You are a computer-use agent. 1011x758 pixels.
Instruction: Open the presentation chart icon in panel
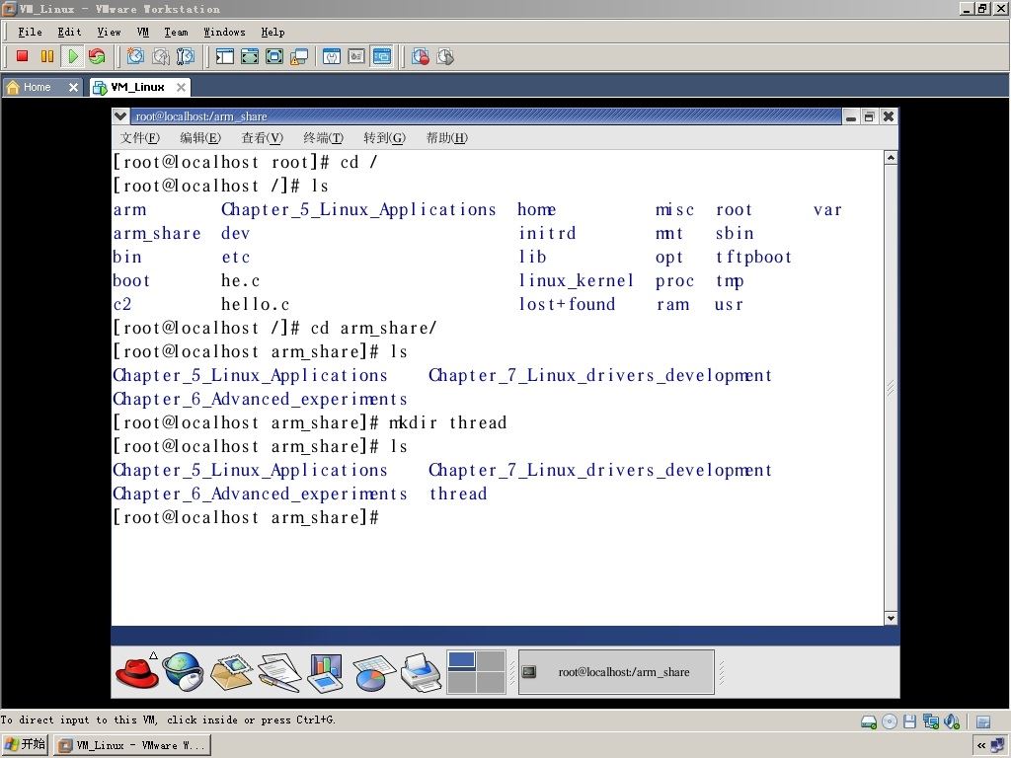pos(326,672)
